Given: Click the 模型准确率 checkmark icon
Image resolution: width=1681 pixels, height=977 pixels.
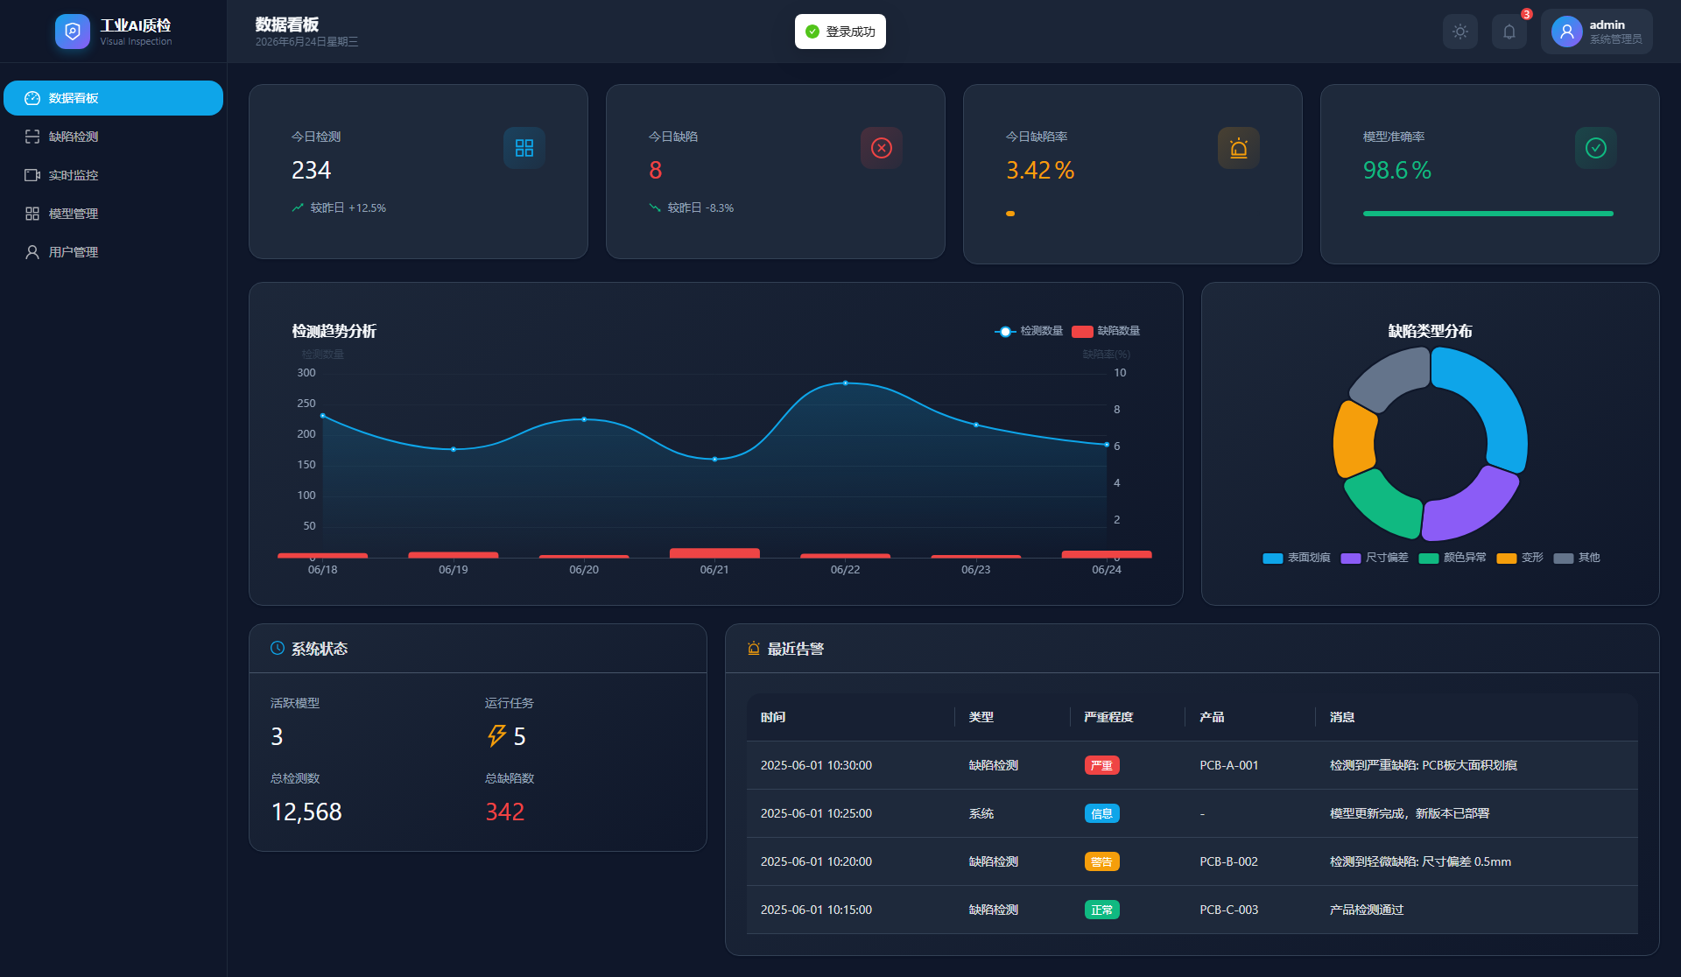Looking at the screenshot, I should (x=1595, y=148).
